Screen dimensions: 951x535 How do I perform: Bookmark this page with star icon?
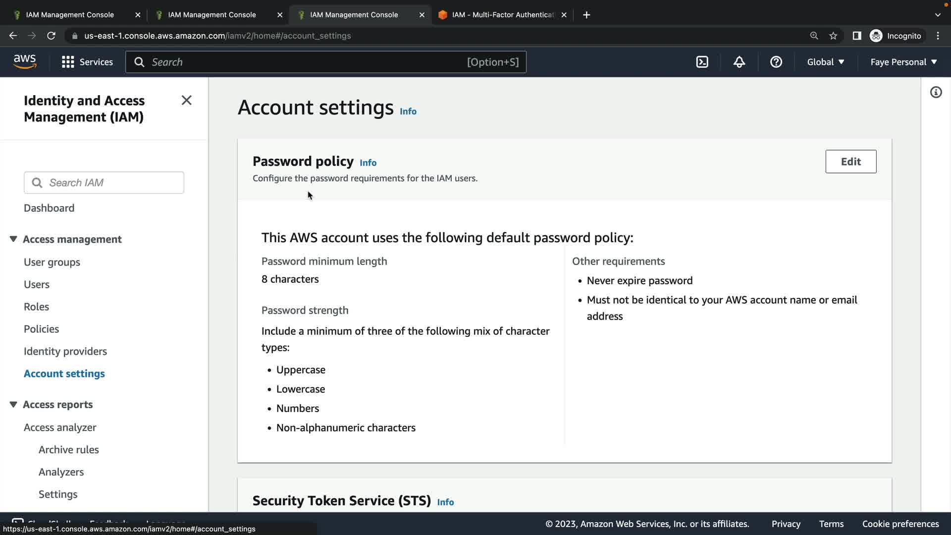833,36
